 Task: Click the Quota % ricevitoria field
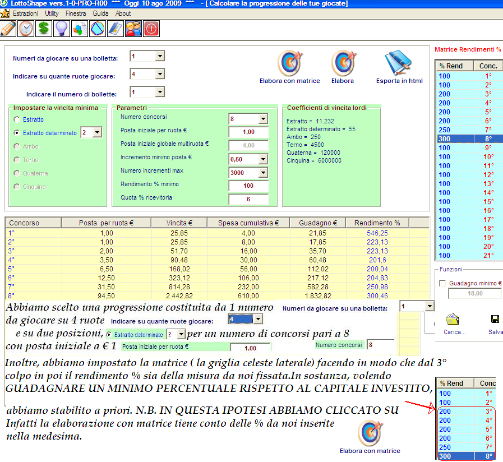(248, 199)
